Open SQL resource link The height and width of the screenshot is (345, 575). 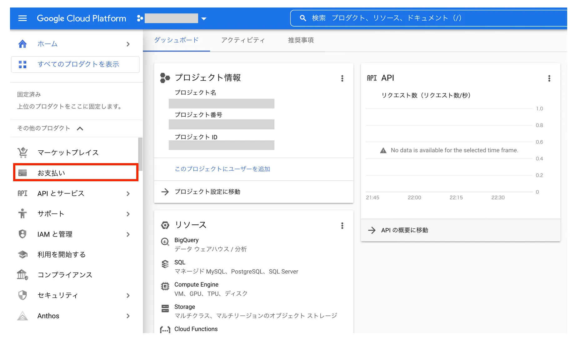180,262
